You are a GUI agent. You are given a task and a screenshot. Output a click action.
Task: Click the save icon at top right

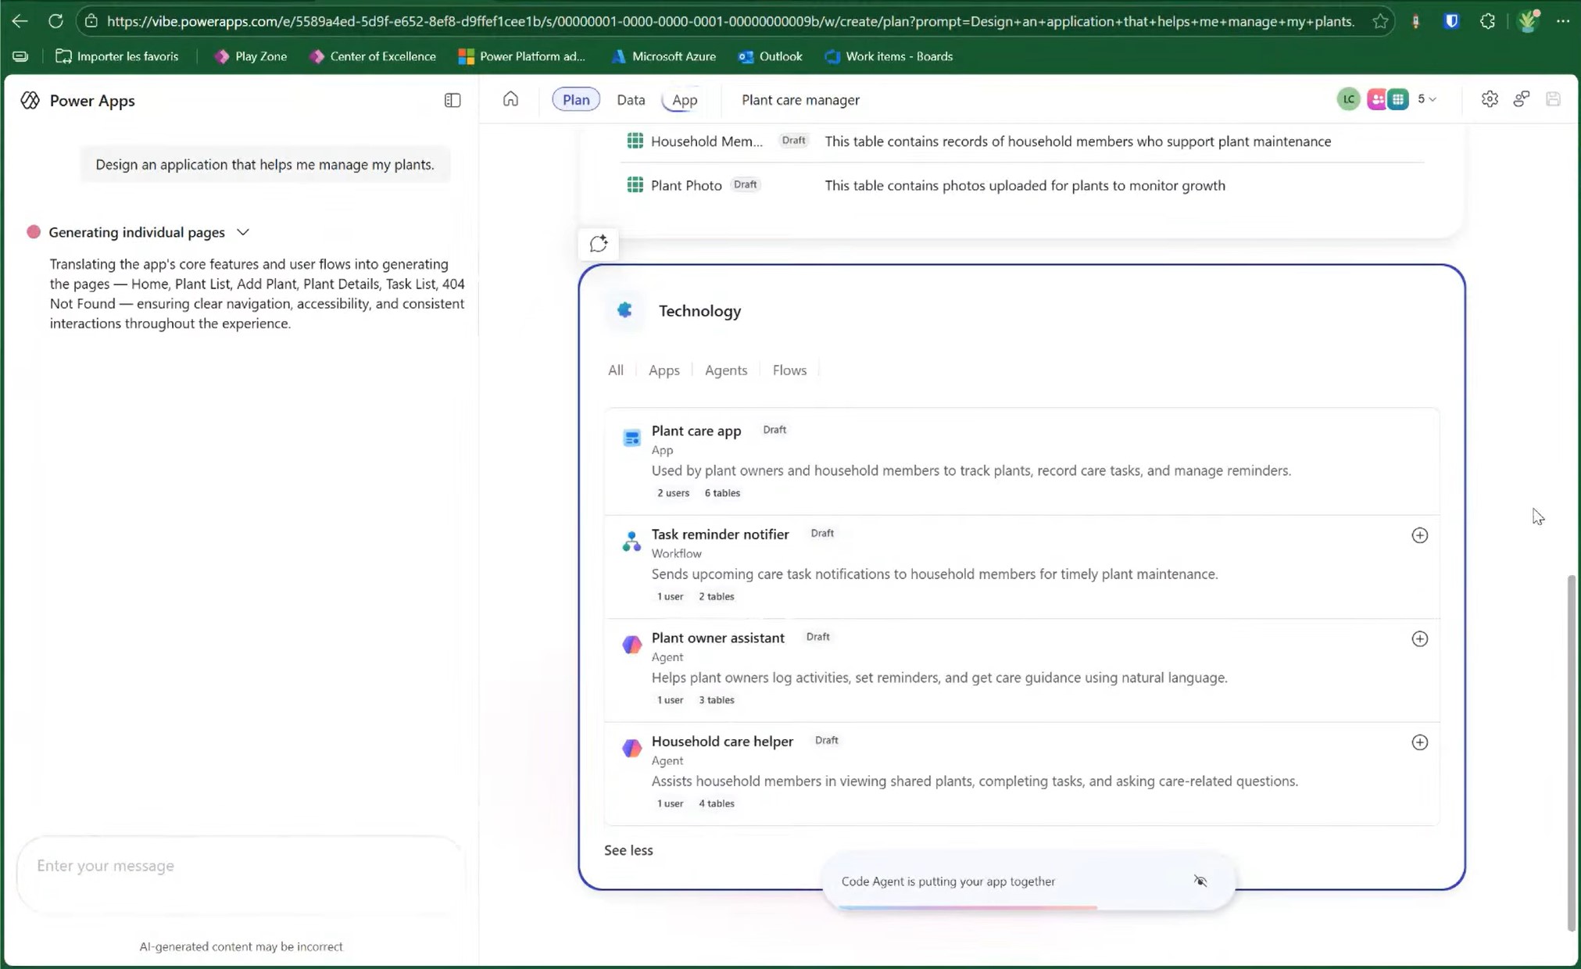(1553, 99)
